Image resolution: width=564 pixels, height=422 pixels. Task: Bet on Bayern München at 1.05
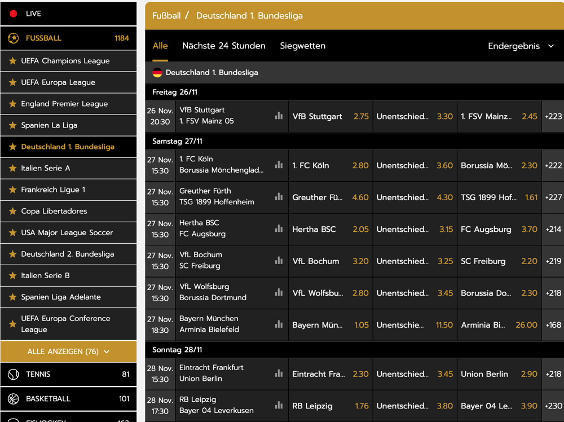pos(330,325)
